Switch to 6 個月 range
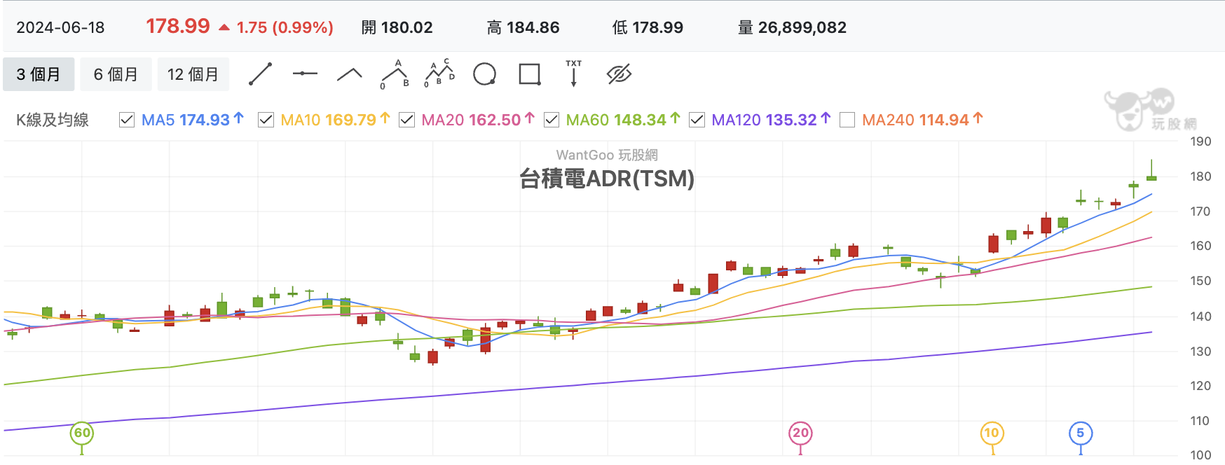 click(x=116, y=74)
